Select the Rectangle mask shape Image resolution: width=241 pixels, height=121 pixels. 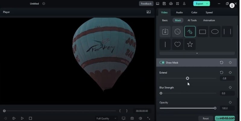coord(202,32)
